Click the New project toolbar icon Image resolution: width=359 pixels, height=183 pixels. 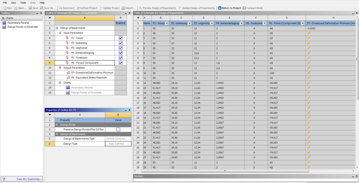coord(4,8)
